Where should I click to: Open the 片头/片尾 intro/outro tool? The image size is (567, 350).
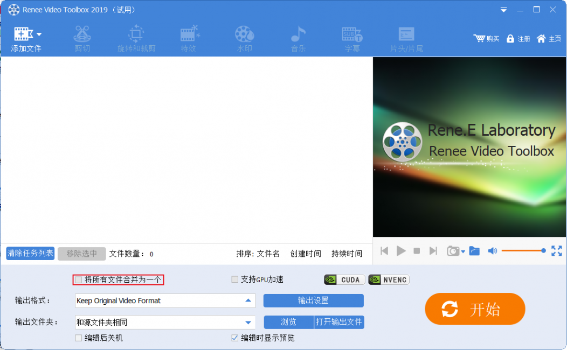(x=406, y=39)
